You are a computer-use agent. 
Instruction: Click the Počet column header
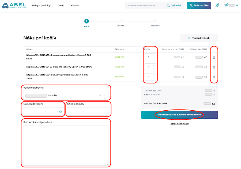pyautogui.click(x=147, y=49)
